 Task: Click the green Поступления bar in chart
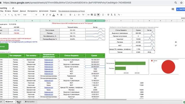pyautogui.click(x=130, y=63)
